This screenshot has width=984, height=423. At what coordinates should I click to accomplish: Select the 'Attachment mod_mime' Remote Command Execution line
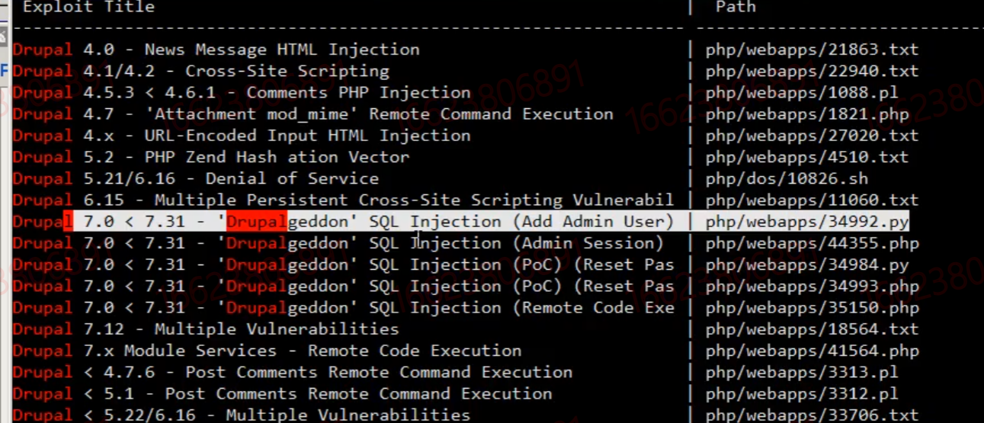pyautogui.click(x=313, y=114)
